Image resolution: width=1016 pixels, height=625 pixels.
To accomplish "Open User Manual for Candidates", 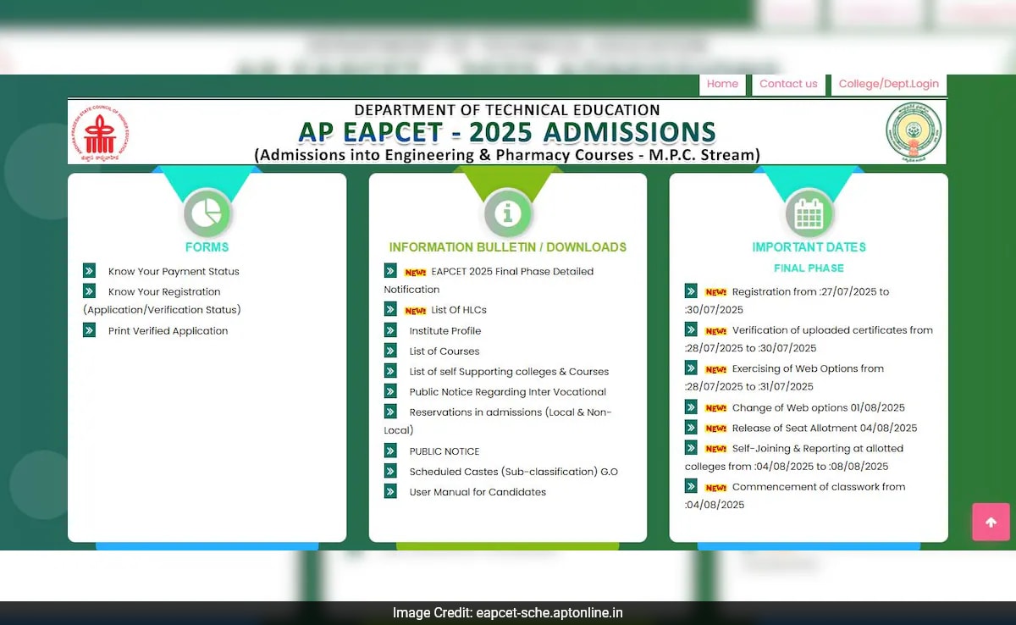I will coord(478,491).
